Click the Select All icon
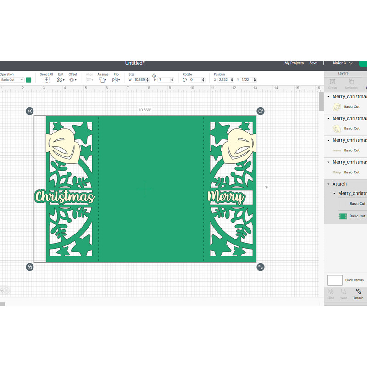 [46, 79]
